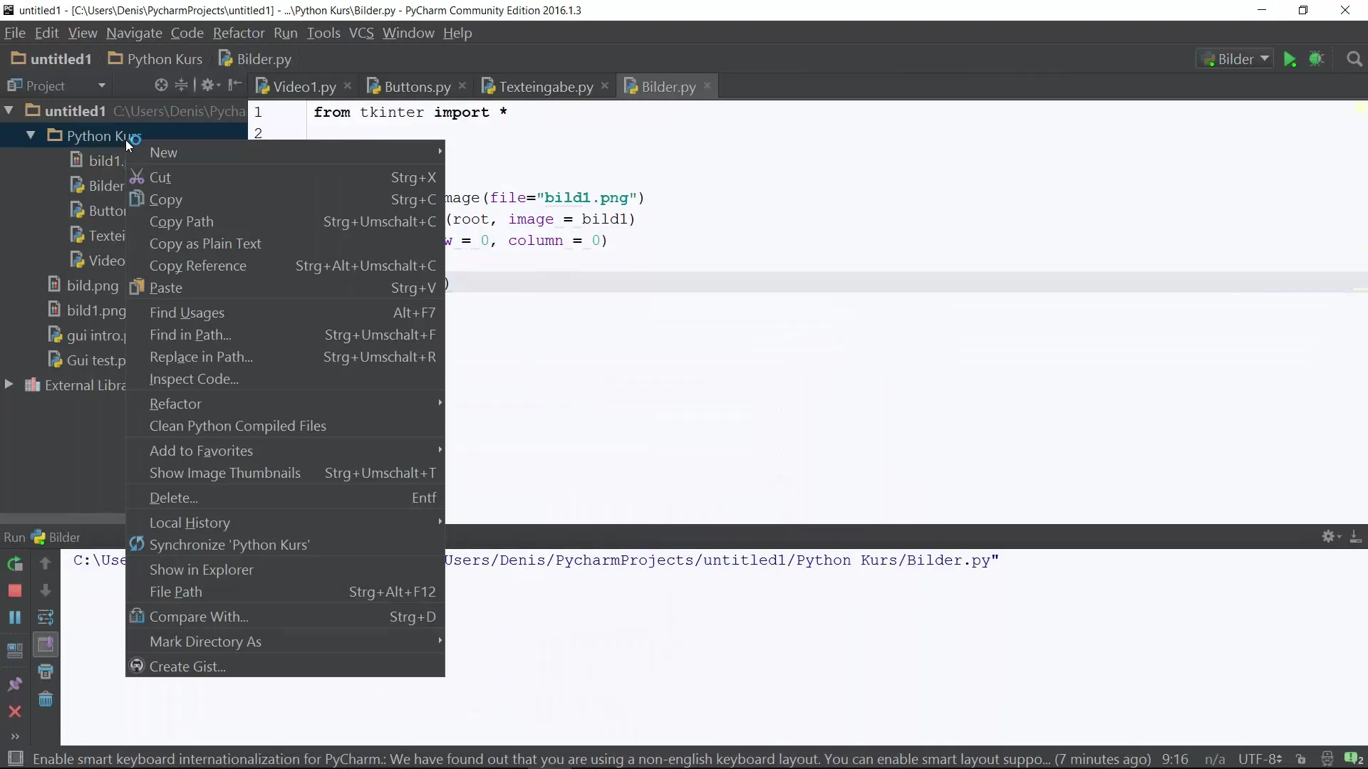
Task: Expand the Refactor submenu
Action: tap(285, 404)
